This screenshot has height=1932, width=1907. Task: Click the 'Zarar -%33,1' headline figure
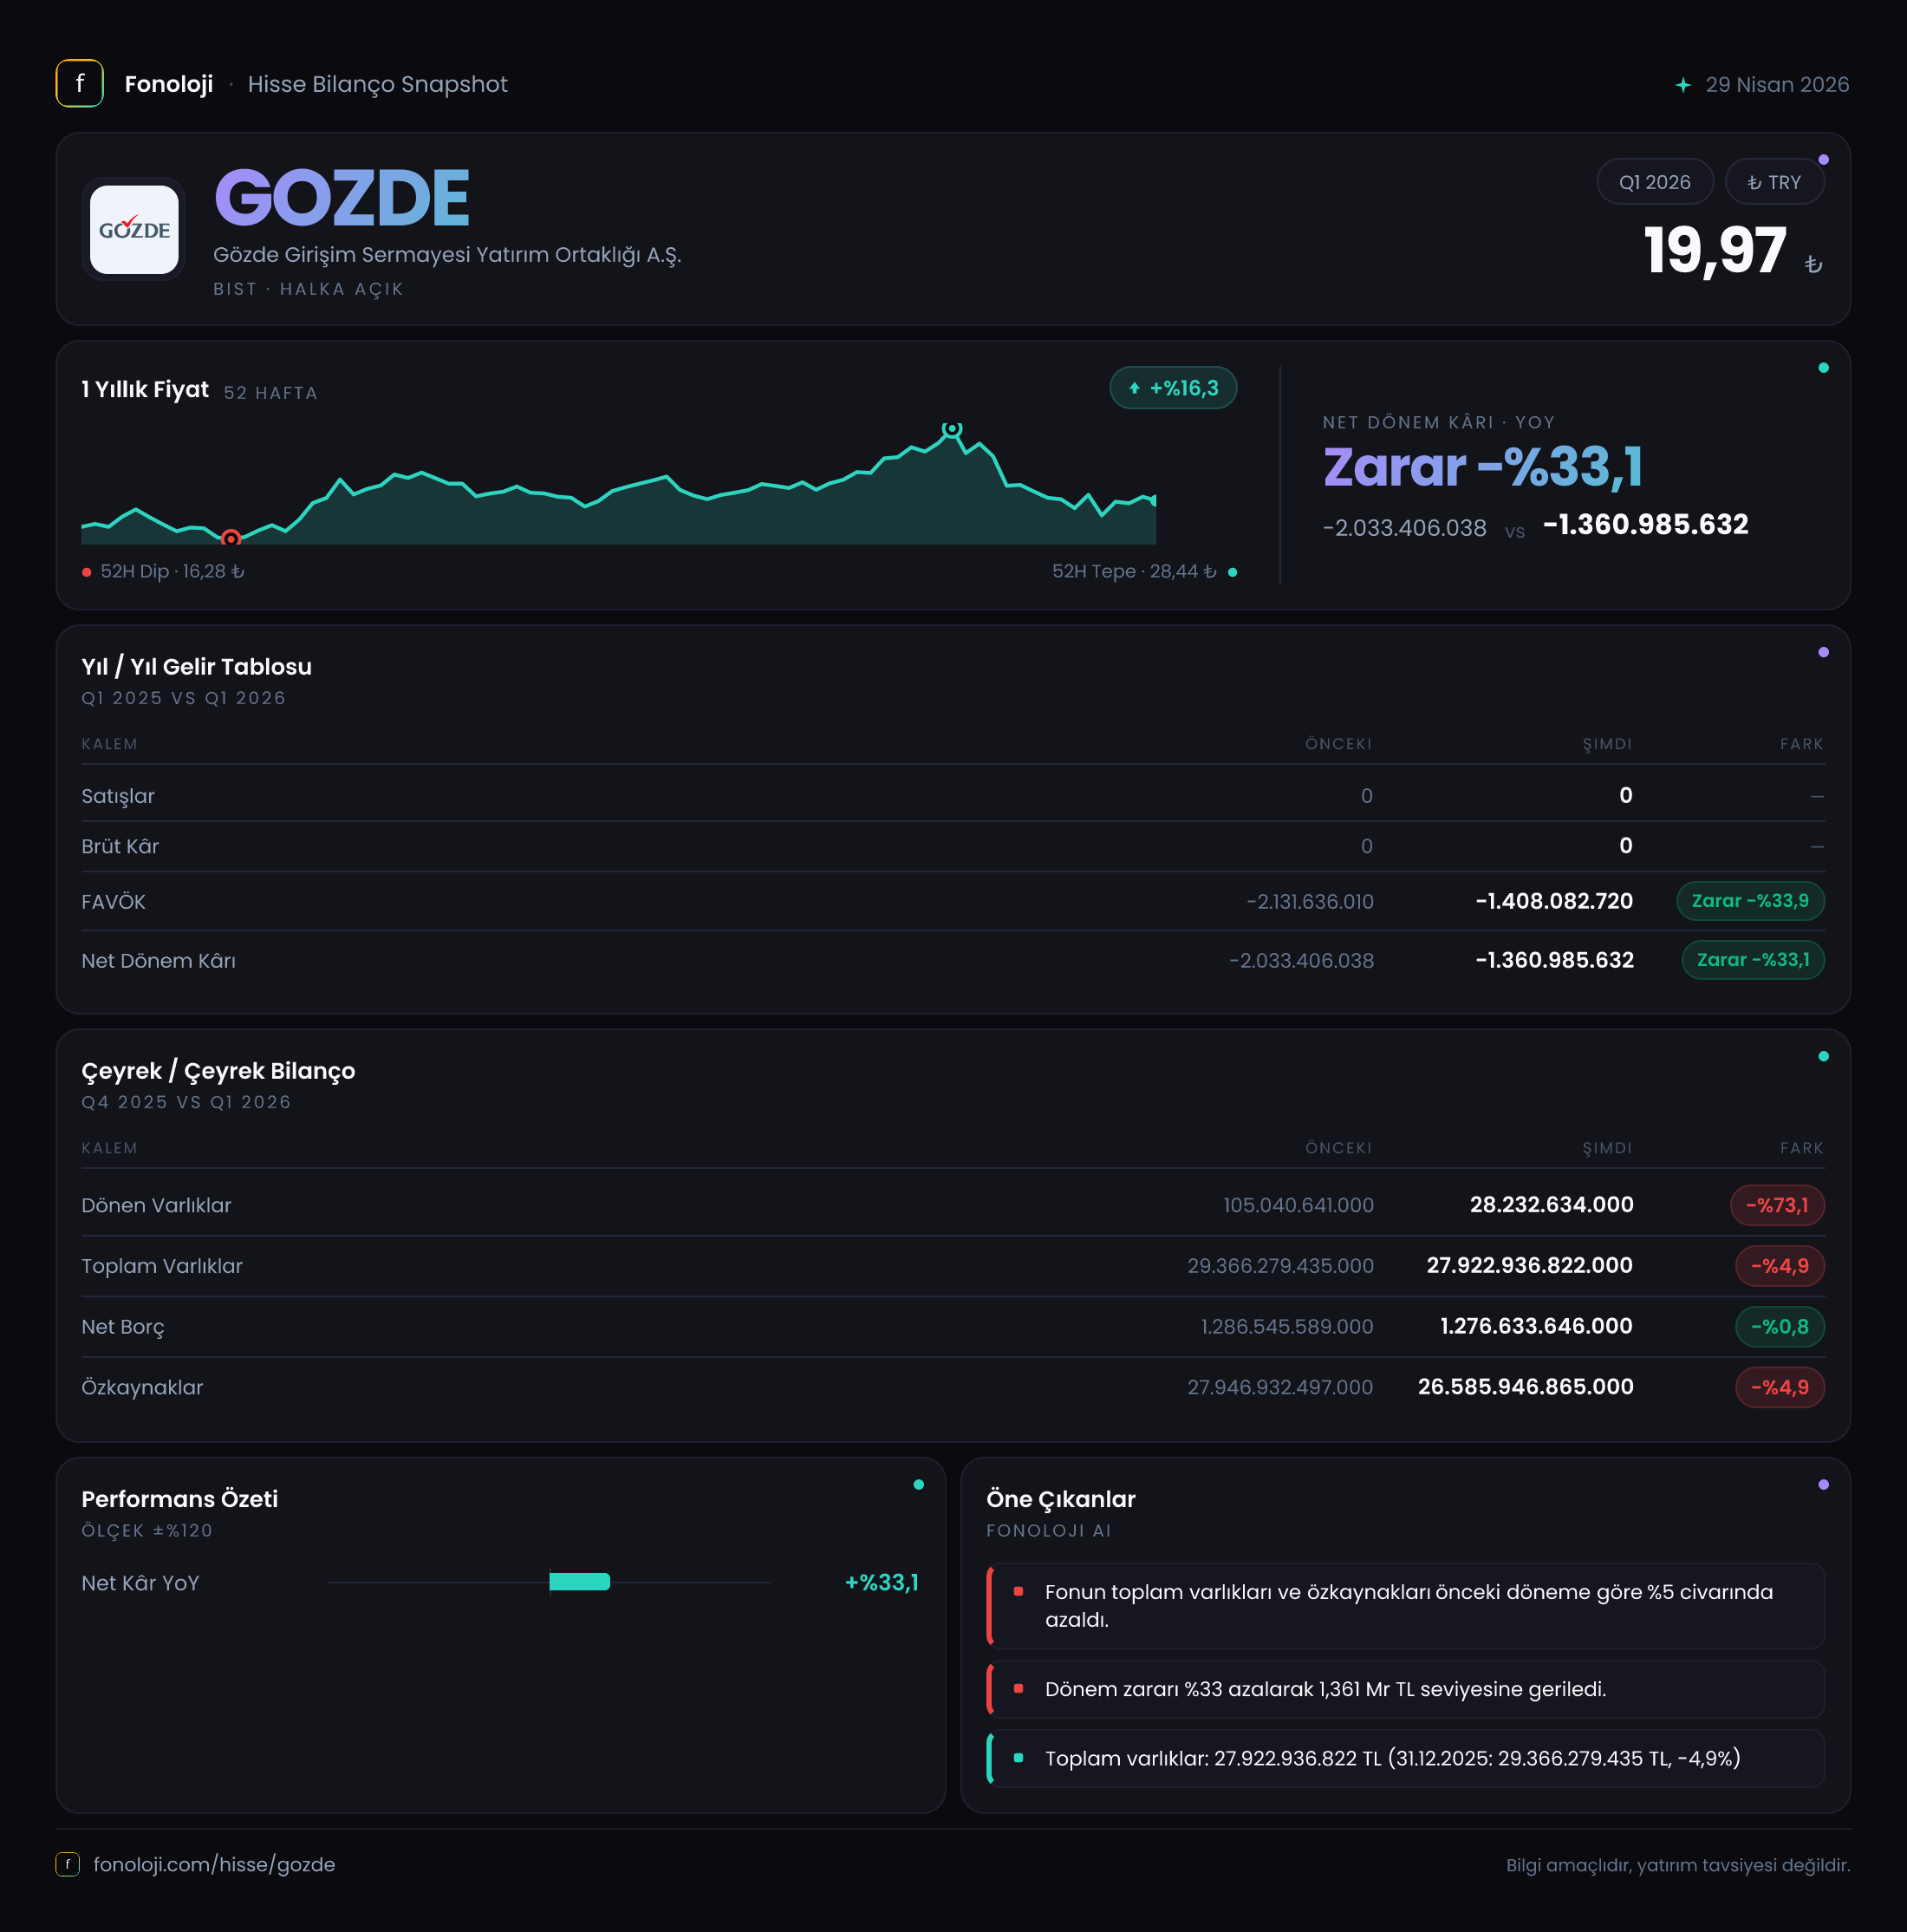(1483, 467)
